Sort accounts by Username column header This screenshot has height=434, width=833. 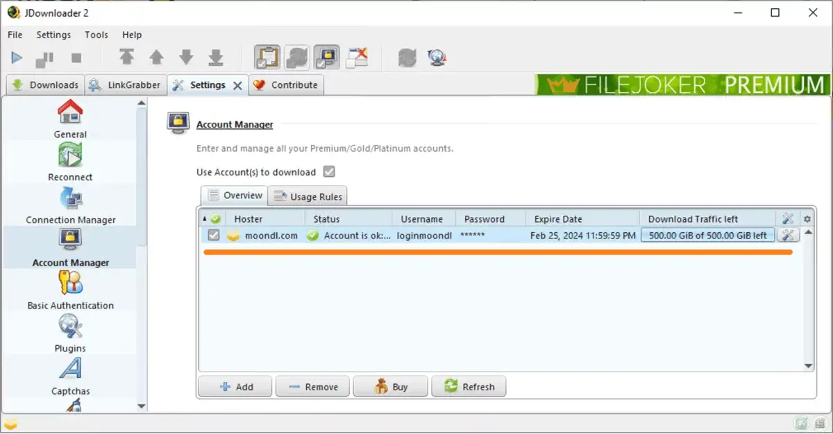pos(424,218)
